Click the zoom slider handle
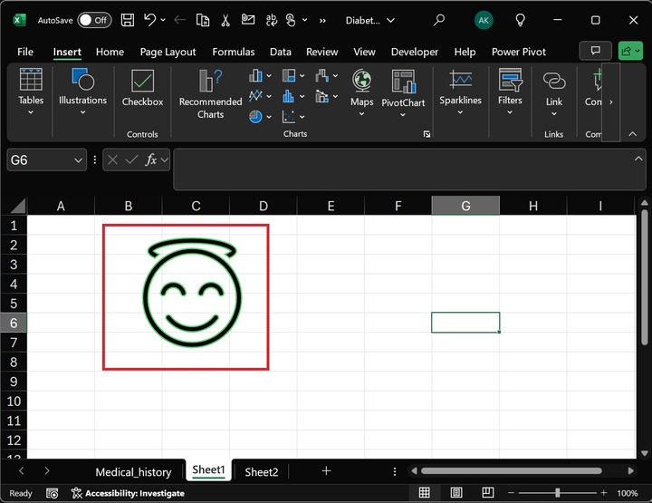The width and height of the screenshot is (652, 503). (x=557, y=493)
